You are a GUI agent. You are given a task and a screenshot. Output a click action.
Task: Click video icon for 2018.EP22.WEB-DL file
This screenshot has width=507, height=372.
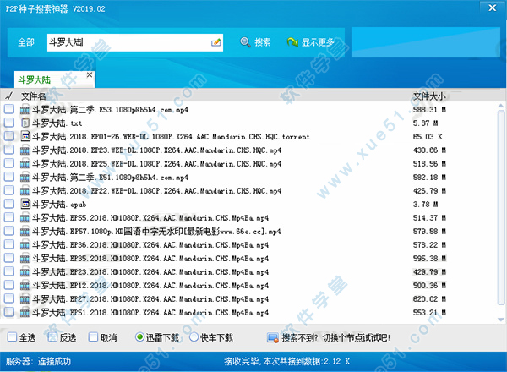coord(25,191)
